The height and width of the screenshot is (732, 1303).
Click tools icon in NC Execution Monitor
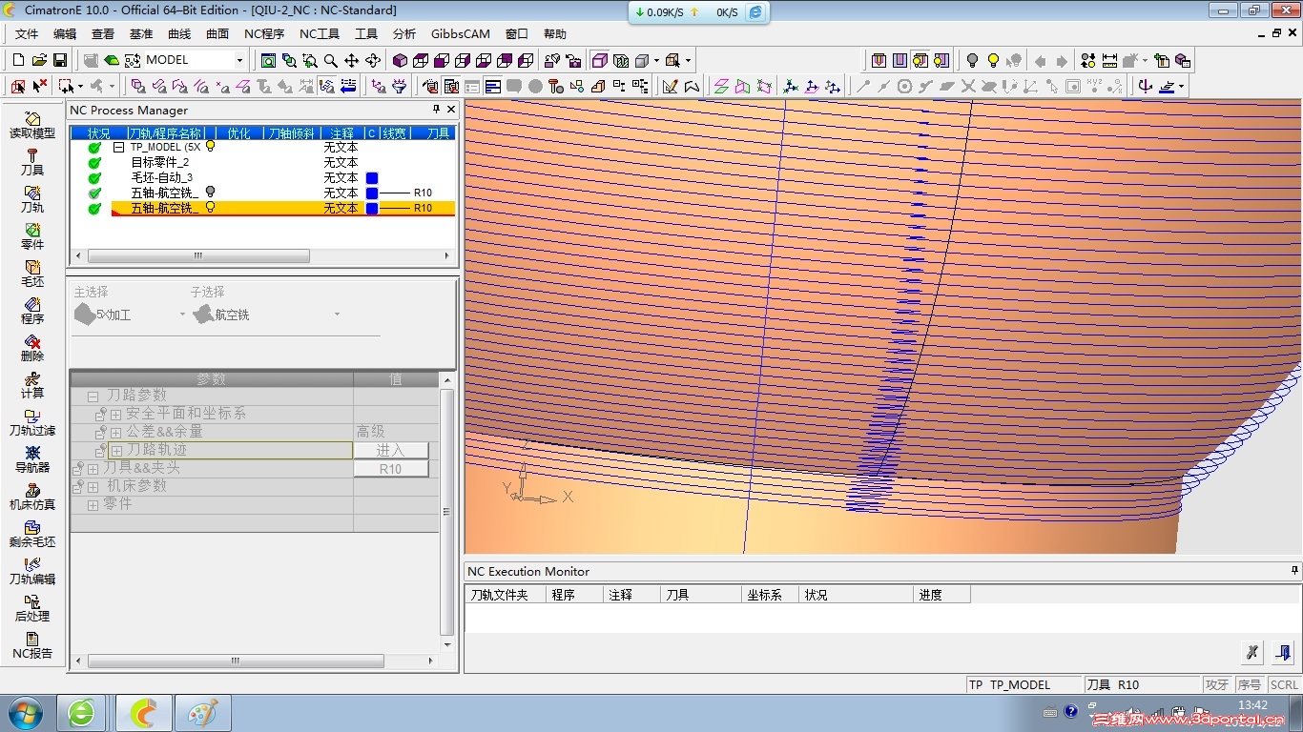point(1252,653)
